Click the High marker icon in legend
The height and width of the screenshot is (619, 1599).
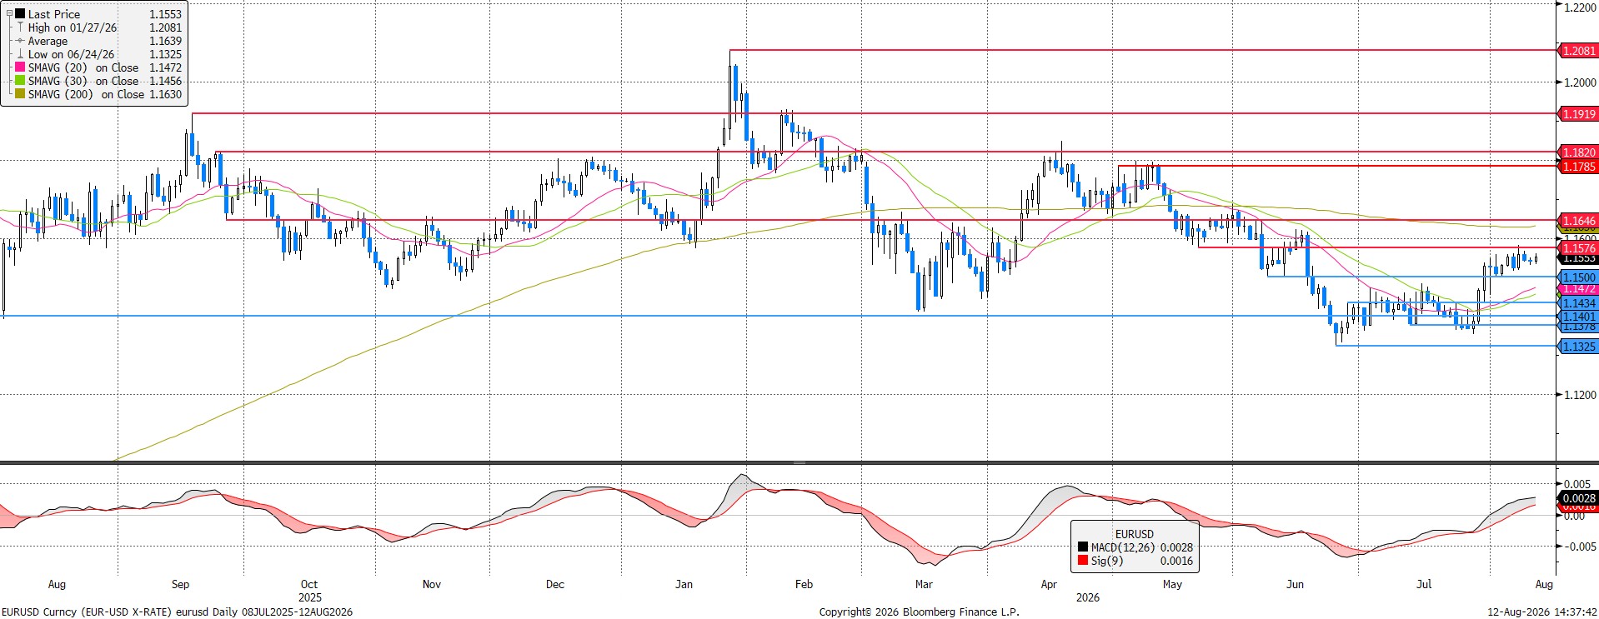coord(20,27)
